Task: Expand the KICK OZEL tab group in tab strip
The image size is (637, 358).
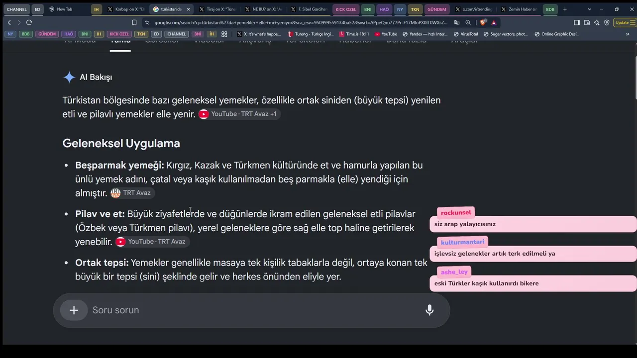Action: pyautogui.click(x=346, y=9)
